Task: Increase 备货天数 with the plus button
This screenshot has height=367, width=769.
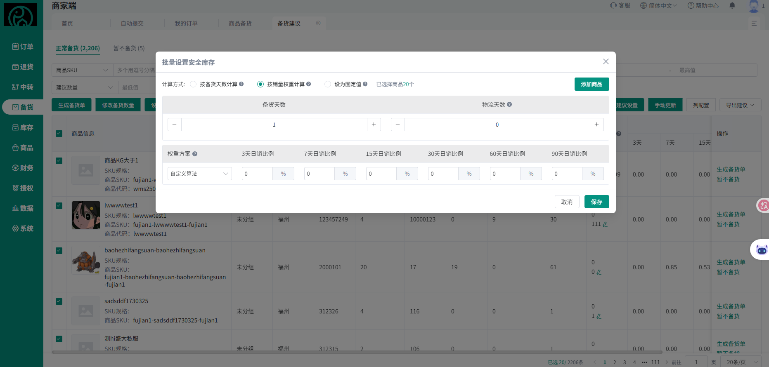Action: click(x=374, y=125)
